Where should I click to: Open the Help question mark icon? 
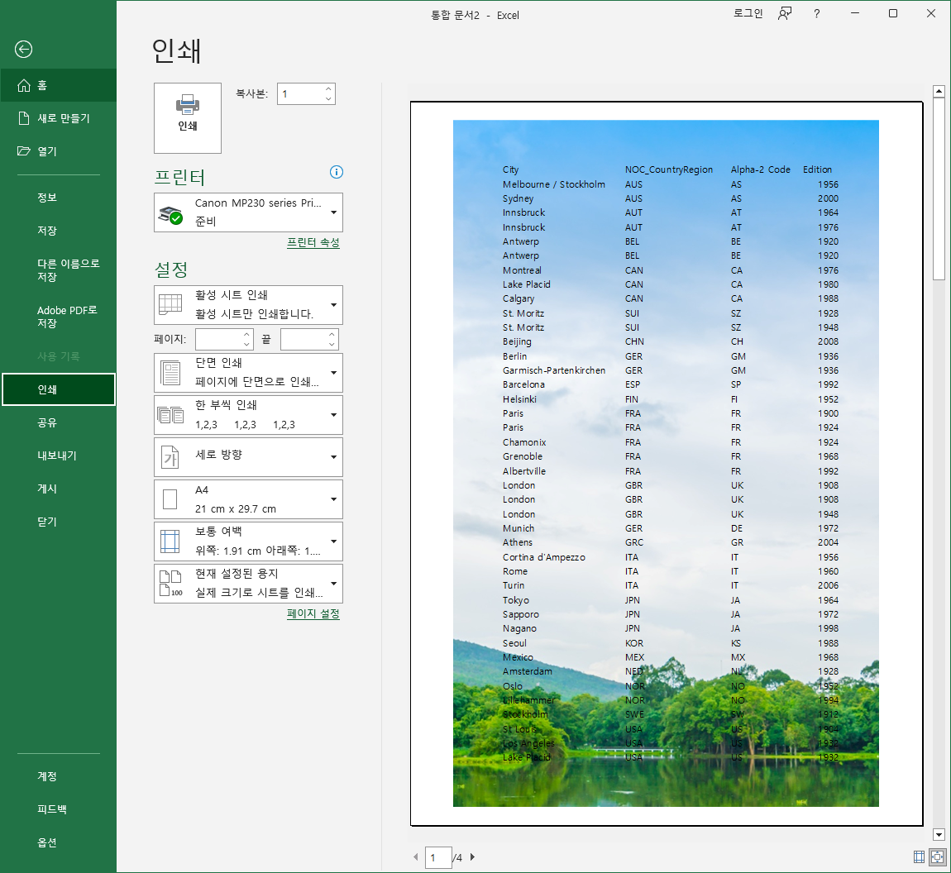pos(817,13)
